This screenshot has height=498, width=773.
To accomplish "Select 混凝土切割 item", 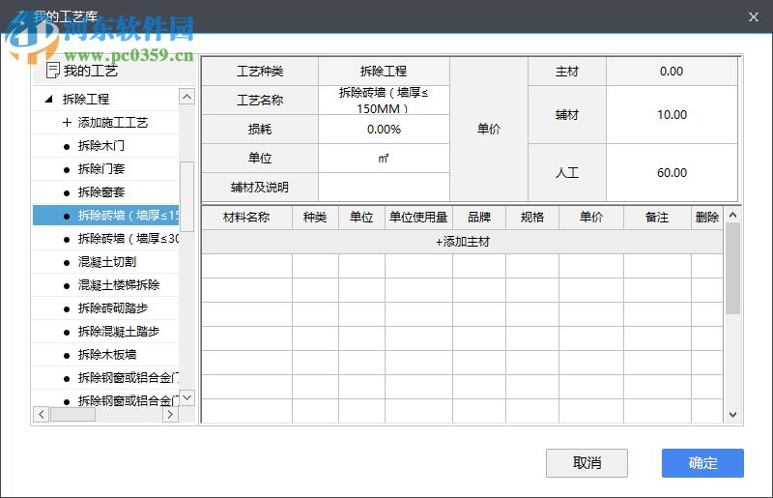I will tap(105, 262).
